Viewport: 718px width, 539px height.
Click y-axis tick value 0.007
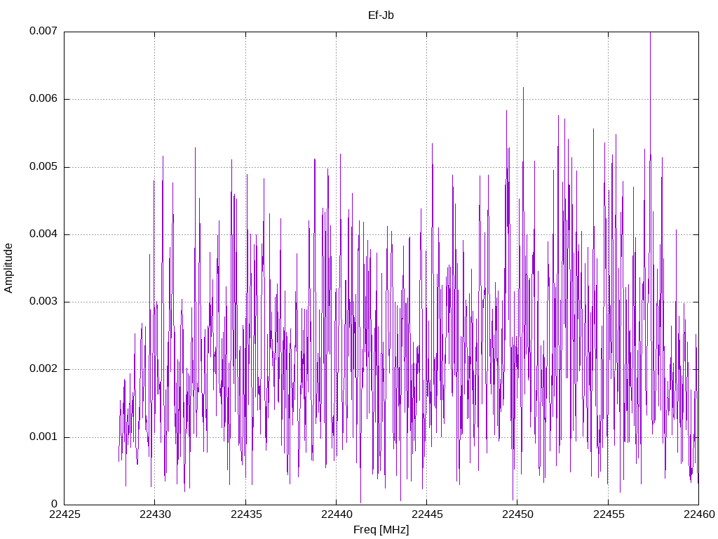pos(43,31)
